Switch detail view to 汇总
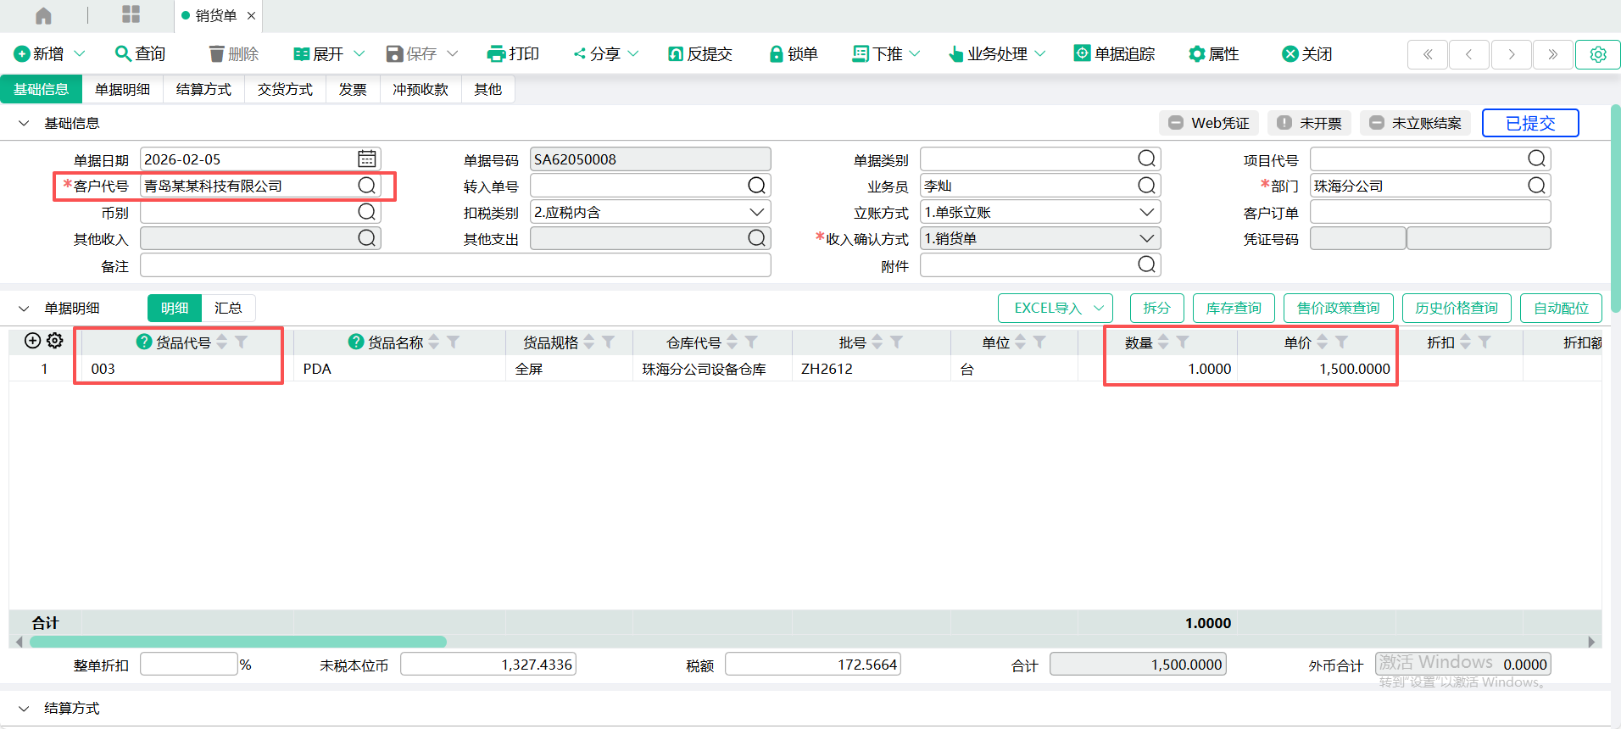 tap(227, 308)
